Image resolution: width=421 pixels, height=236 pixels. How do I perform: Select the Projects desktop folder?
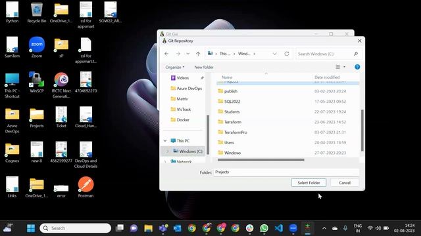click(37, 117)
